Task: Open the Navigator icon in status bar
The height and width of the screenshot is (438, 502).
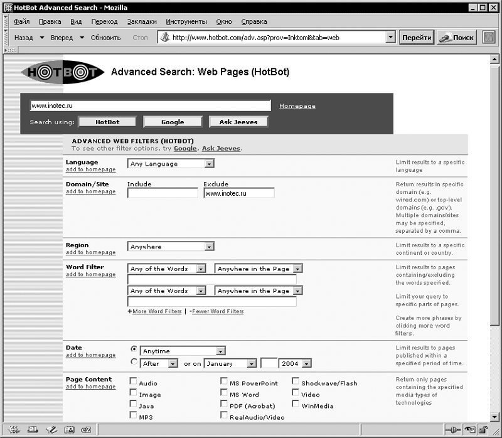Action: pyautogui.click(x=13, y=429)
